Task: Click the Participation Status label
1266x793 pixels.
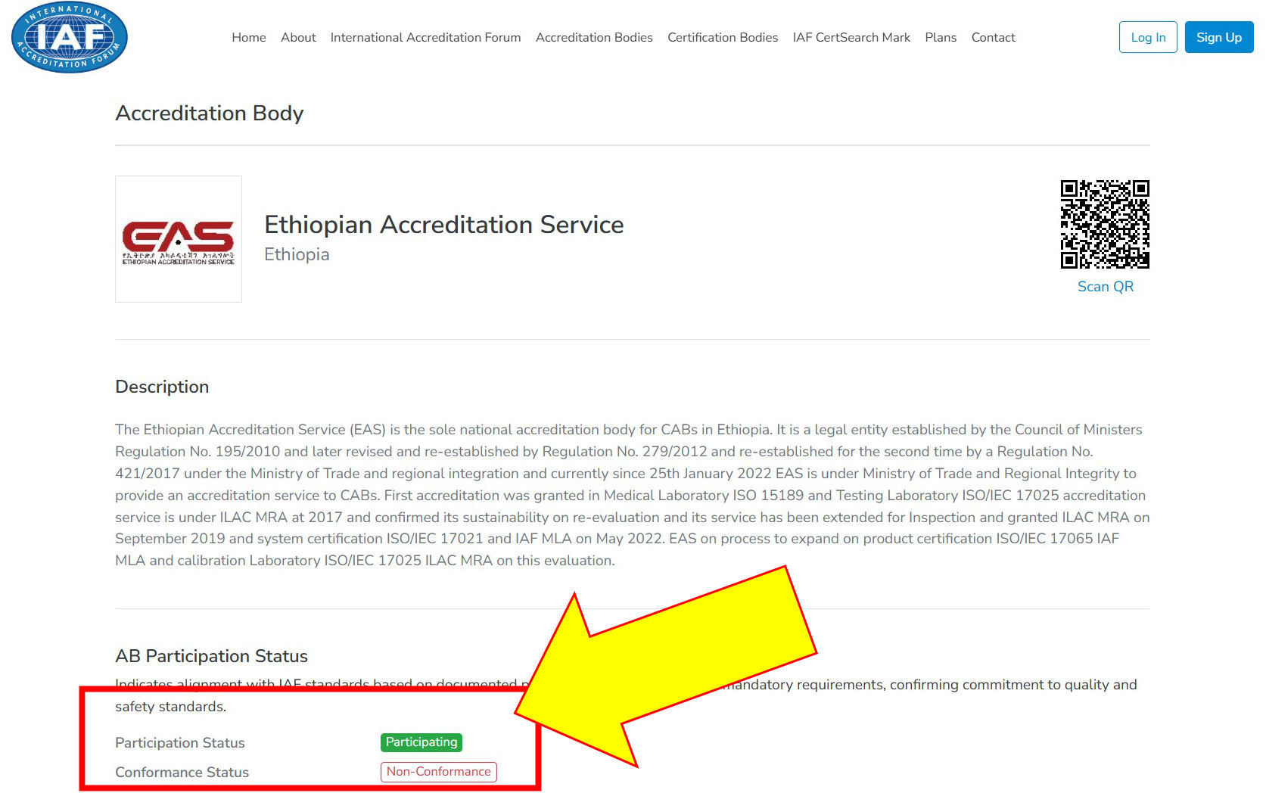Action: coord(180,743)
